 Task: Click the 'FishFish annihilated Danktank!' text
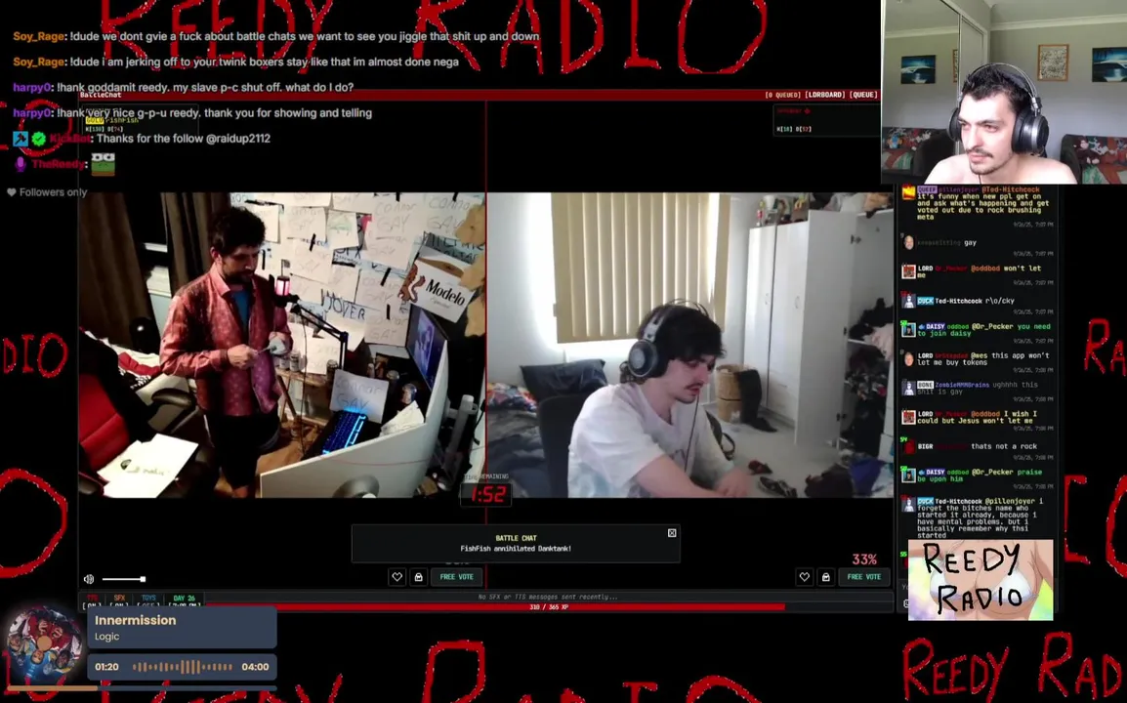[x=516, y=549]
